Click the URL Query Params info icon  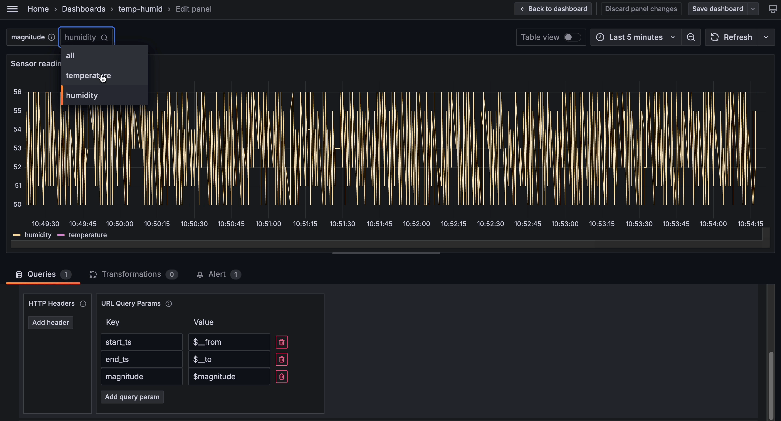tap(169, 303)
